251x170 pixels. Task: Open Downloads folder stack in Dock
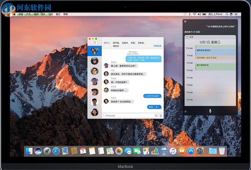(x=213, y=151)
